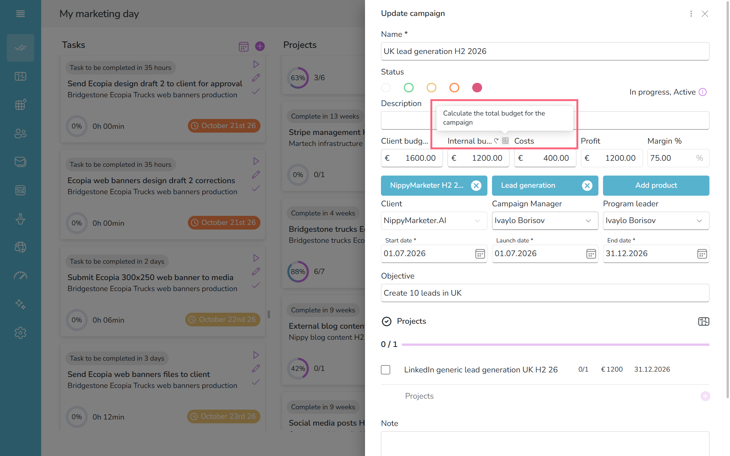Click the info icon beside In progress, Active
Image resolution: width=730 pixels, height=456 pixels.
point(703,92)
